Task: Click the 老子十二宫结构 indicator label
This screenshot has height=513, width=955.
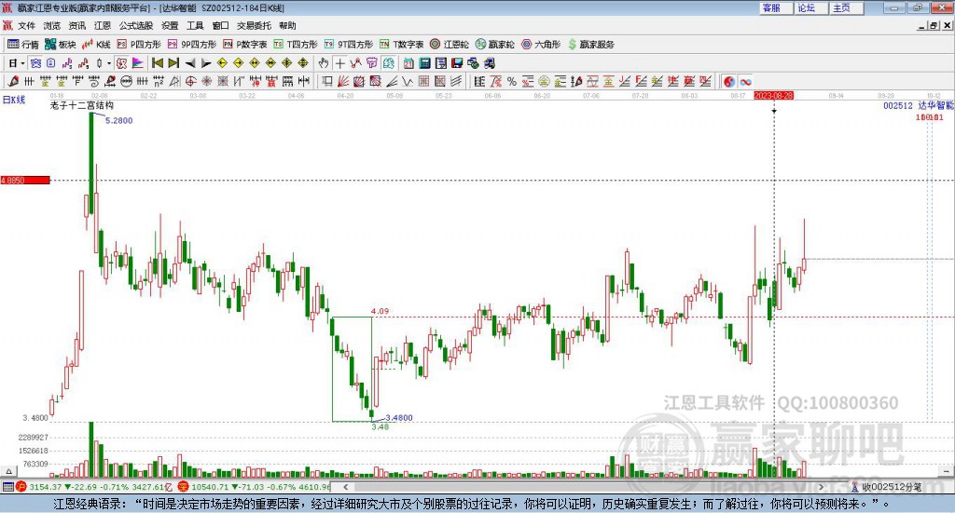Action: 82,106
